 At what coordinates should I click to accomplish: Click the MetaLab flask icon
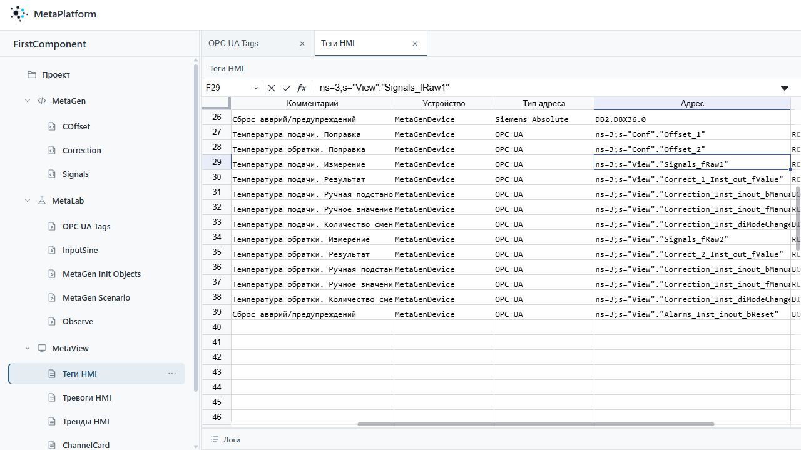click(42, 201)
